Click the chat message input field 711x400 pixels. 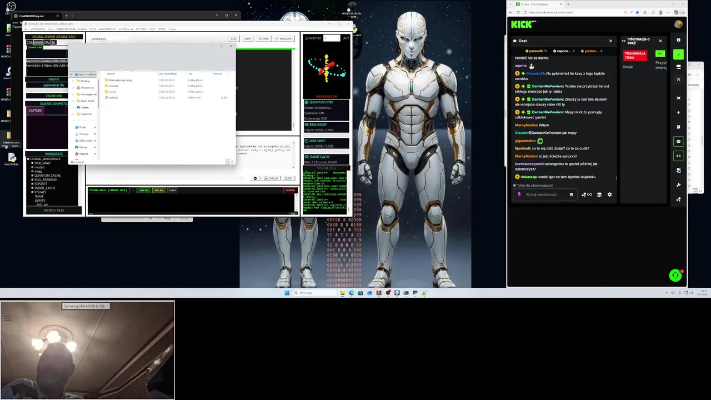click(x=546, y=194)
